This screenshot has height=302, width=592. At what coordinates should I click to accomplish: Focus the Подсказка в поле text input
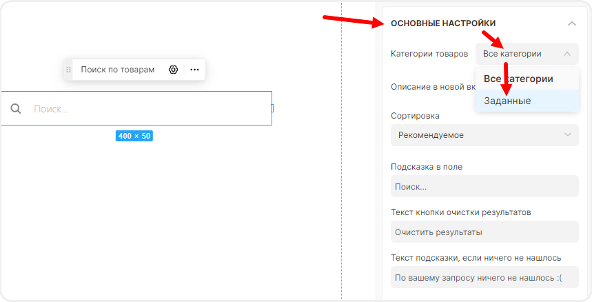(x=484, y=186)
